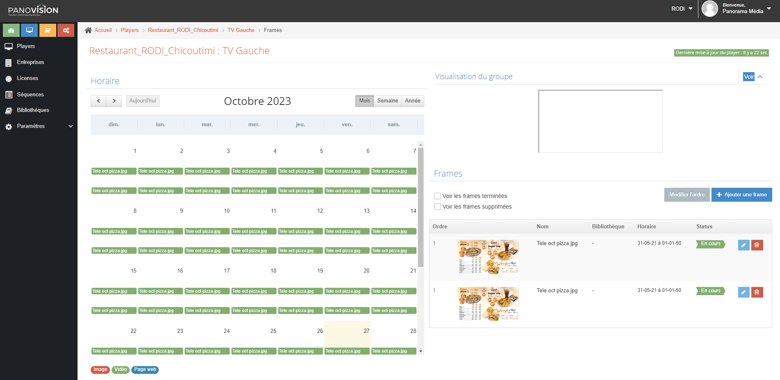Click the calendar scrollbar up arrow

pos(421,144)
